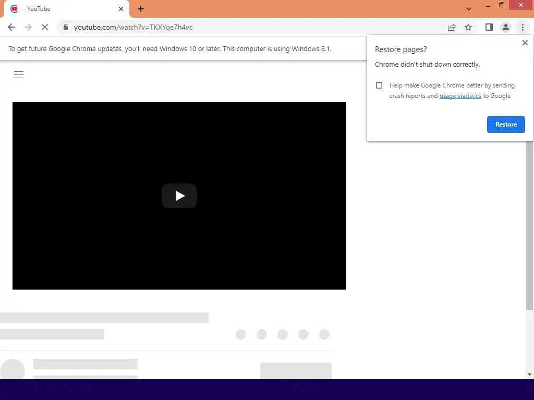Stop loading the YouTube page

(x=45, y=27)
